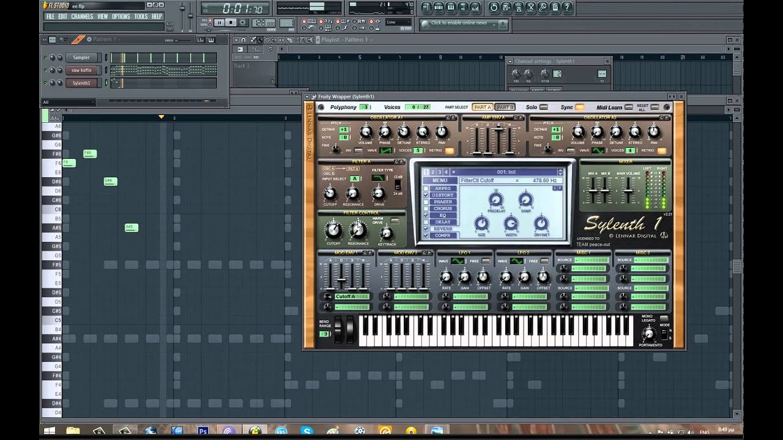Screen dimensions: 783x440
Task: Open Mod Env 1 Cutoff A destination
Action: 352,296
